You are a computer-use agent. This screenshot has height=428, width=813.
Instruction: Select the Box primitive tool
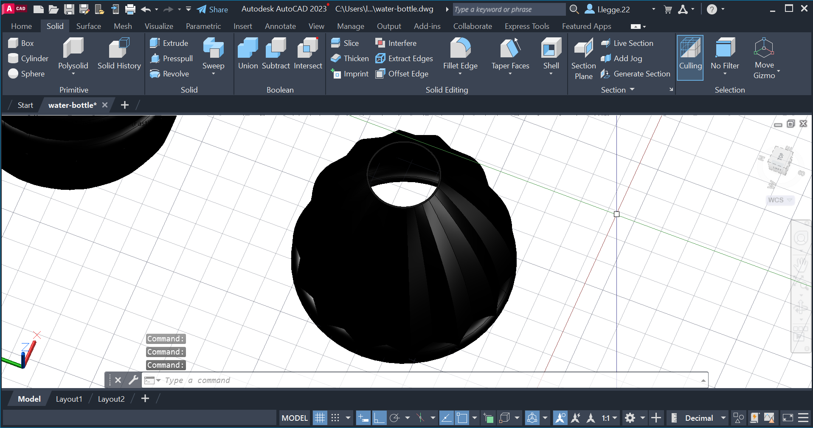click(21, 43)
